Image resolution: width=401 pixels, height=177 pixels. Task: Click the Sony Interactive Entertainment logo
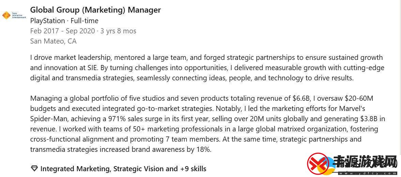(14, 15)
